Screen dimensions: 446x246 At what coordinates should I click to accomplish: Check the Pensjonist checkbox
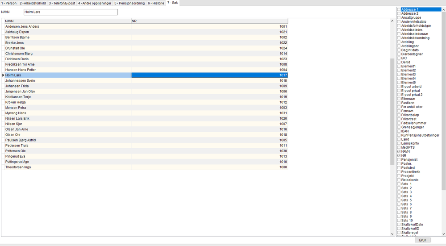399,159
